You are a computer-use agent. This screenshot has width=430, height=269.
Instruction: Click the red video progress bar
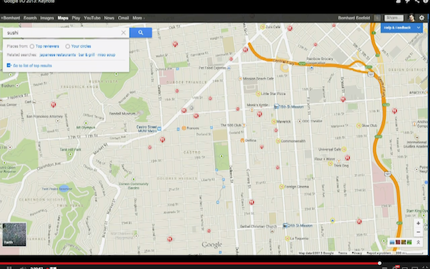[x=189, y=263]
